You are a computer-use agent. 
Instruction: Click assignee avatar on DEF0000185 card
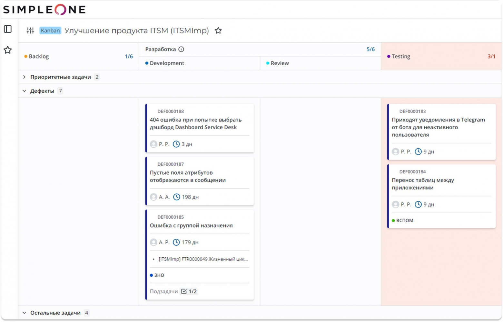(153, 242)
